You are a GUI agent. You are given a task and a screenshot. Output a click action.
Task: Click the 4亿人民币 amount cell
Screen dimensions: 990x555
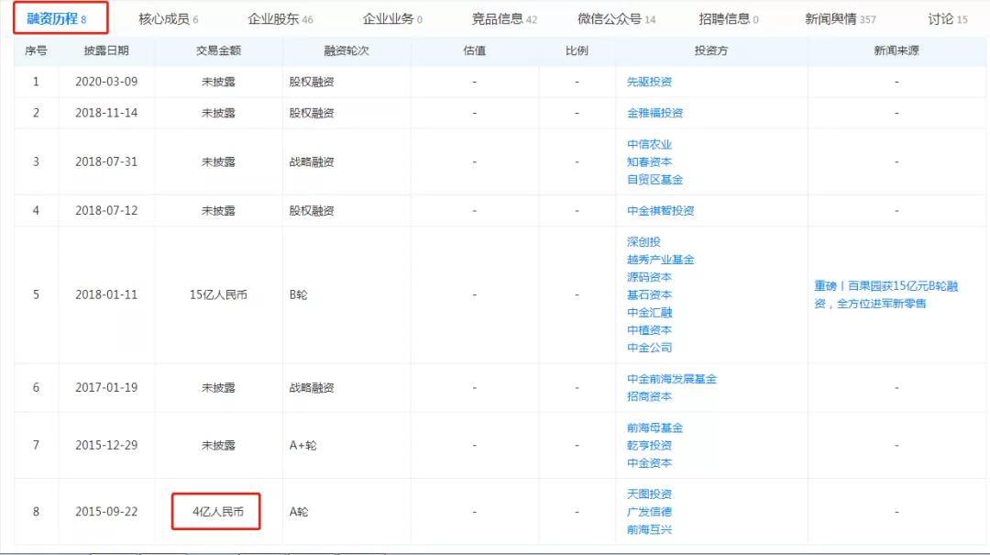coord(218,511)
